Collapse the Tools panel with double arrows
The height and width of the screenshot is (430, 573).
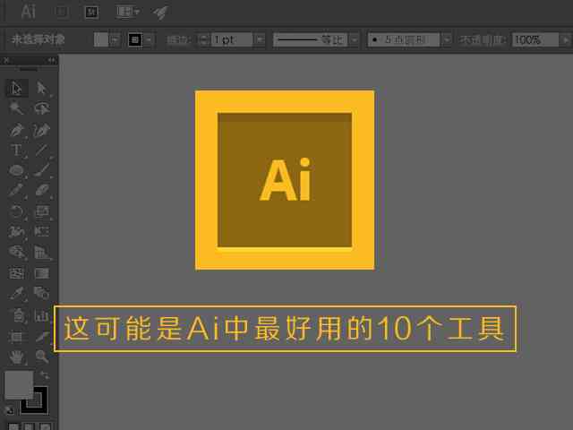(52, 60)
